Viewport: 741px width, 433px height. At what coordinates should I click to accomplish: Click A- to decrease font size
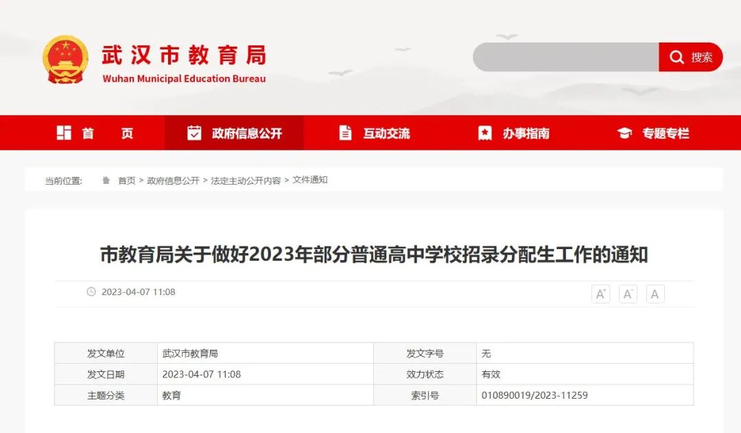click(x=627, y=294)
